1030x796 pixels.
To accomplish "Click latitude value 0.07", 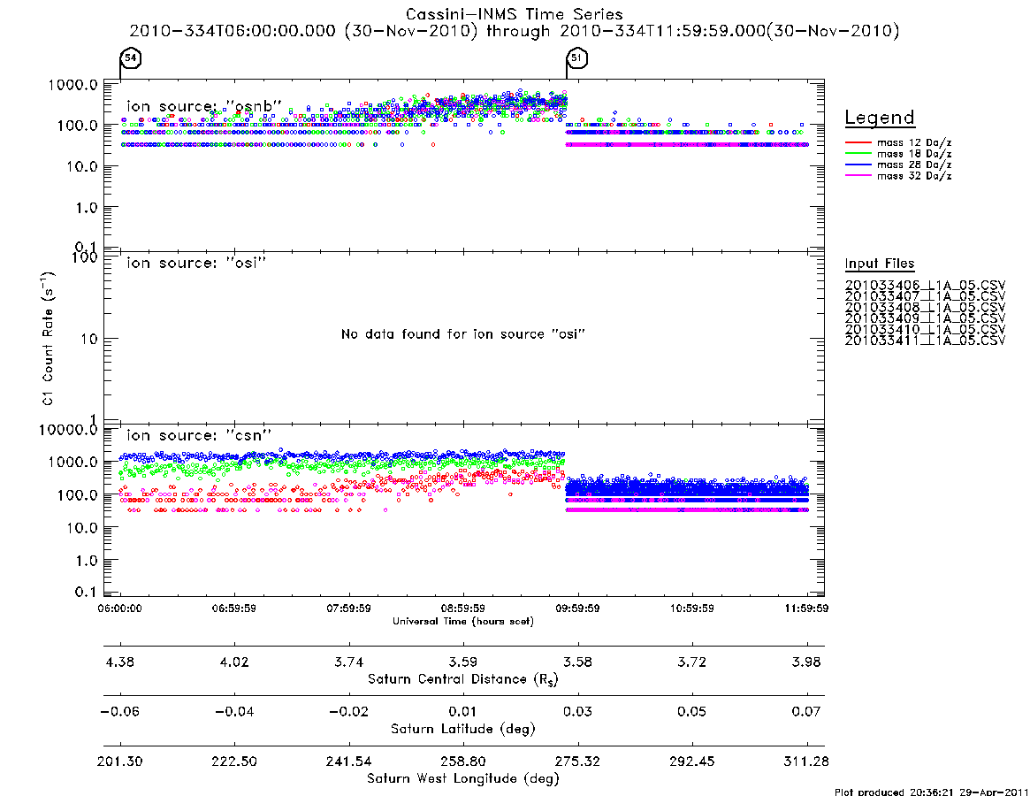I will 806,712.
